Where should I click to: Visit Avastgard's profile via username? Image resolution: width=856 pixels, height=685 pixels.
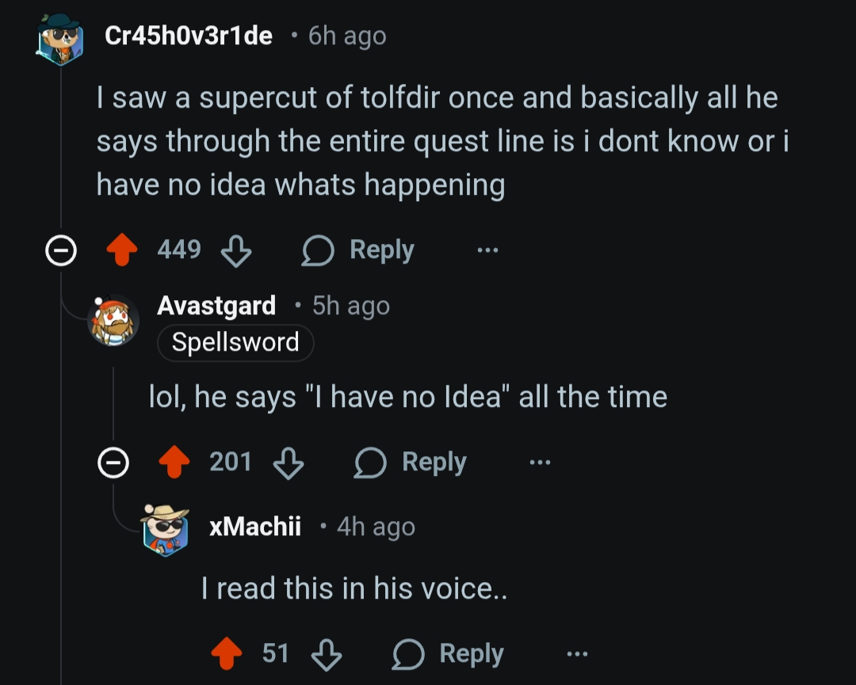[216, 306]
